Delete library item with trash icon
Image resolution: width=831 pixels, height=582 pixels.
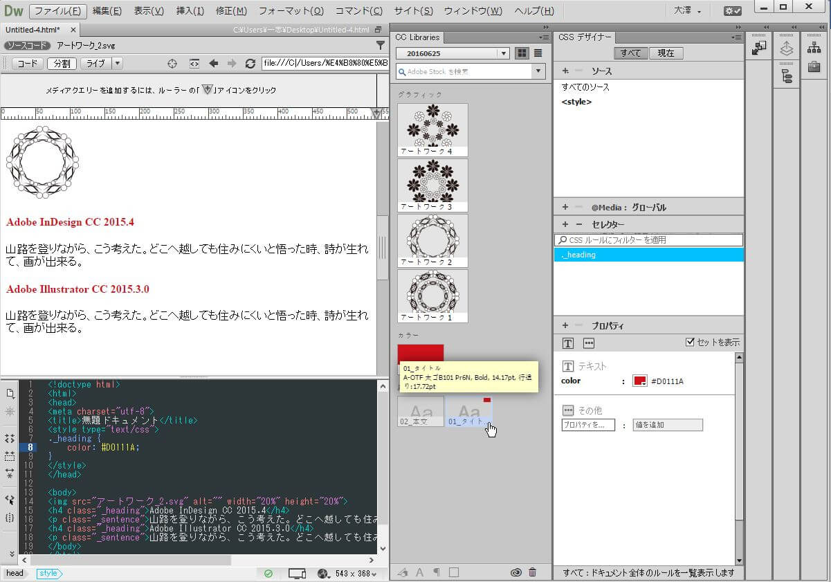tap(532, 572)
